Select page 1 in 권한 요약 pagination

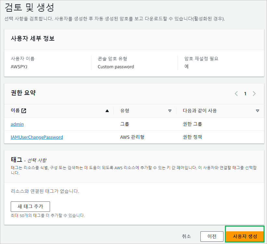click(245, 94)
